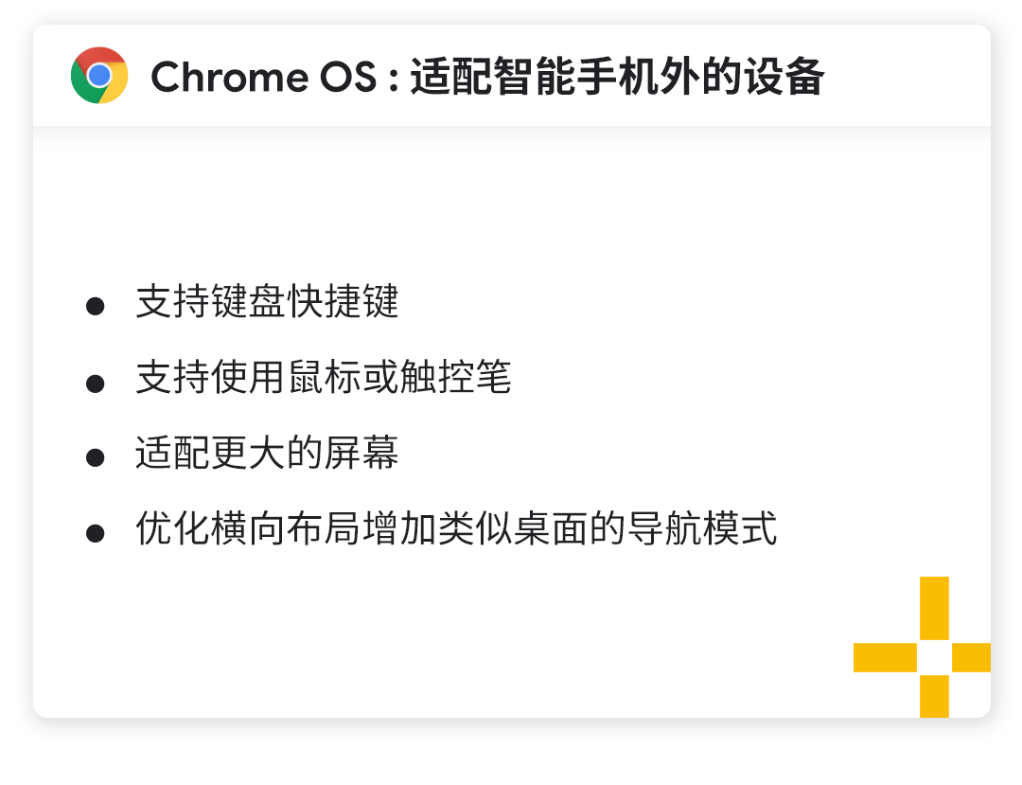Select the bullet before 支持使用鼠标或触控笔
Image resolution: width=1022 pixels, height=785 pixels.
click(x=96, y=383)
